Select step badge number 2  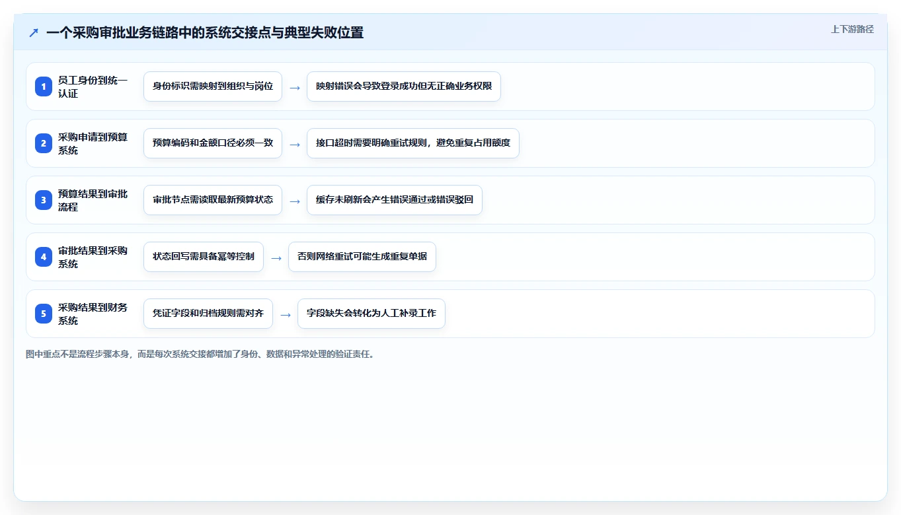44,143
